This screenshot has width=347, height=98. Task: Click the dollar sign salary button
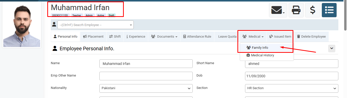[x=313, y=10]
